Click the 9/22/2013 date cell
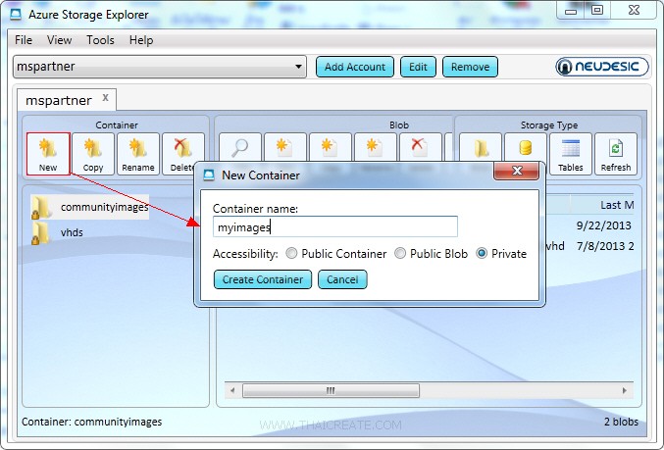 tap(603, 225)
